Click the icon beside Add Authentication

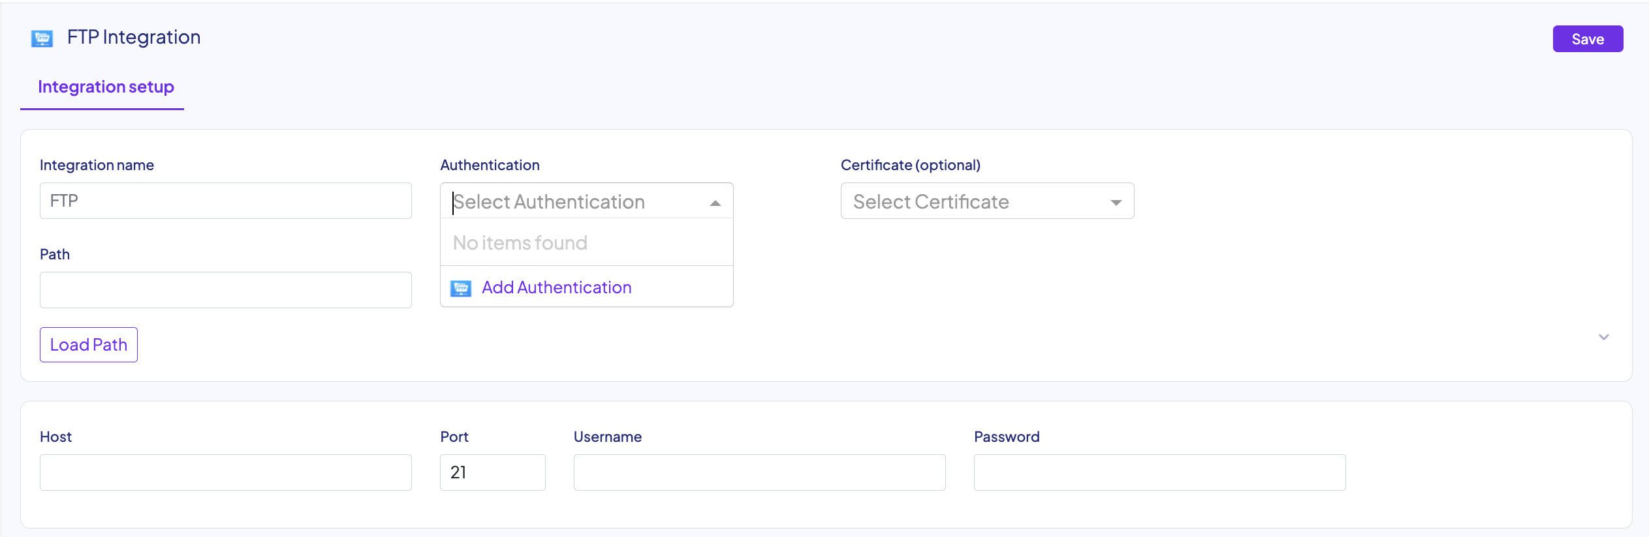point(461,288)
